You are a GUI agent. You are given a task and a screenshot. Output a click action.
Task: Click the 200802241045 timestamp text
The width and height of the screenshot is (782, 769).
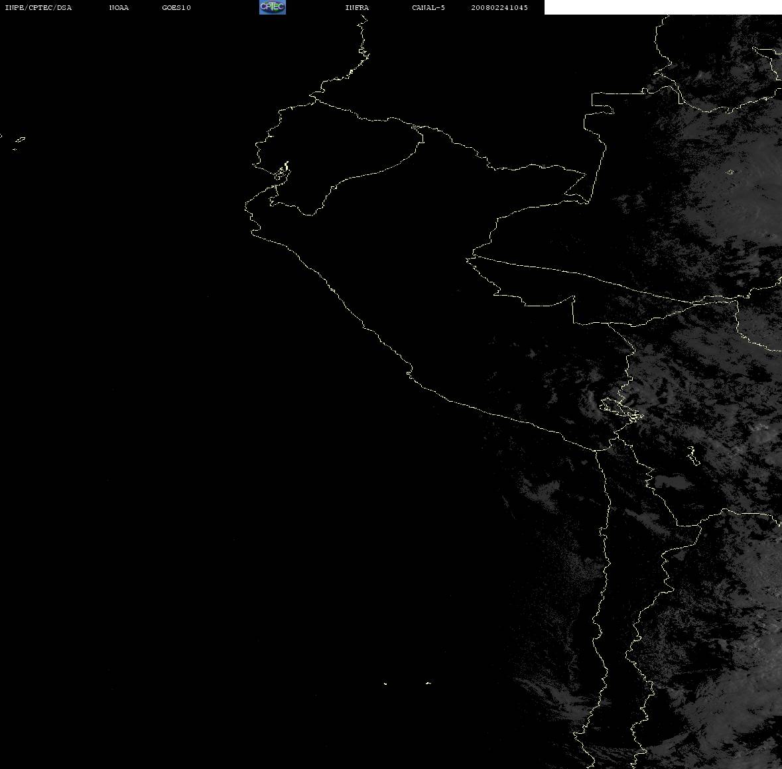click(x=499, y=7)
